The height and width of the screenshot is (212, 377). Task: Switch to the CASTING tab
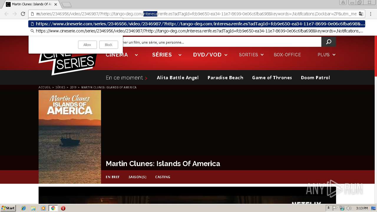click(163, 177)
